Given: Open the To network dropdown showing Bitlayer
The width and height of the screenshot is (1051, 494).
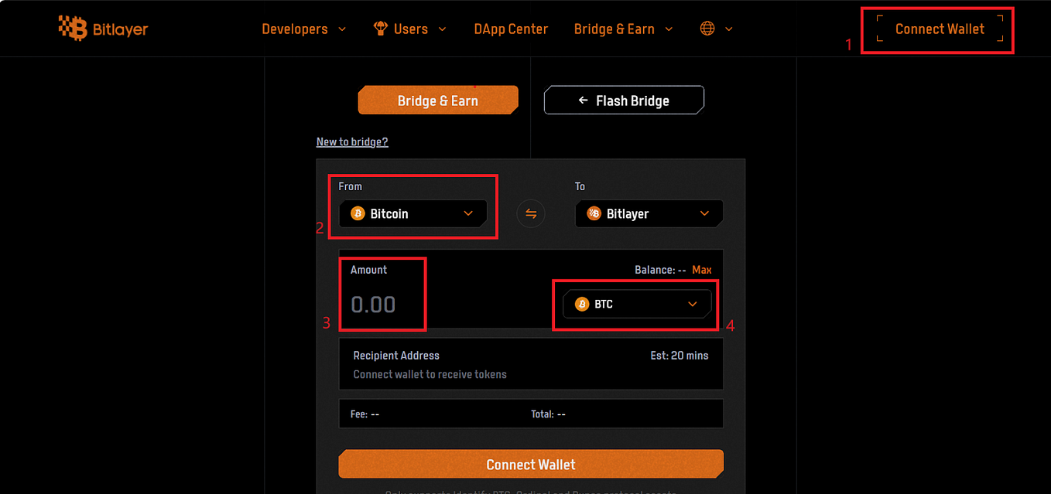Looking at the screenshot, I should pyautogui.click(x=649, y=213).
